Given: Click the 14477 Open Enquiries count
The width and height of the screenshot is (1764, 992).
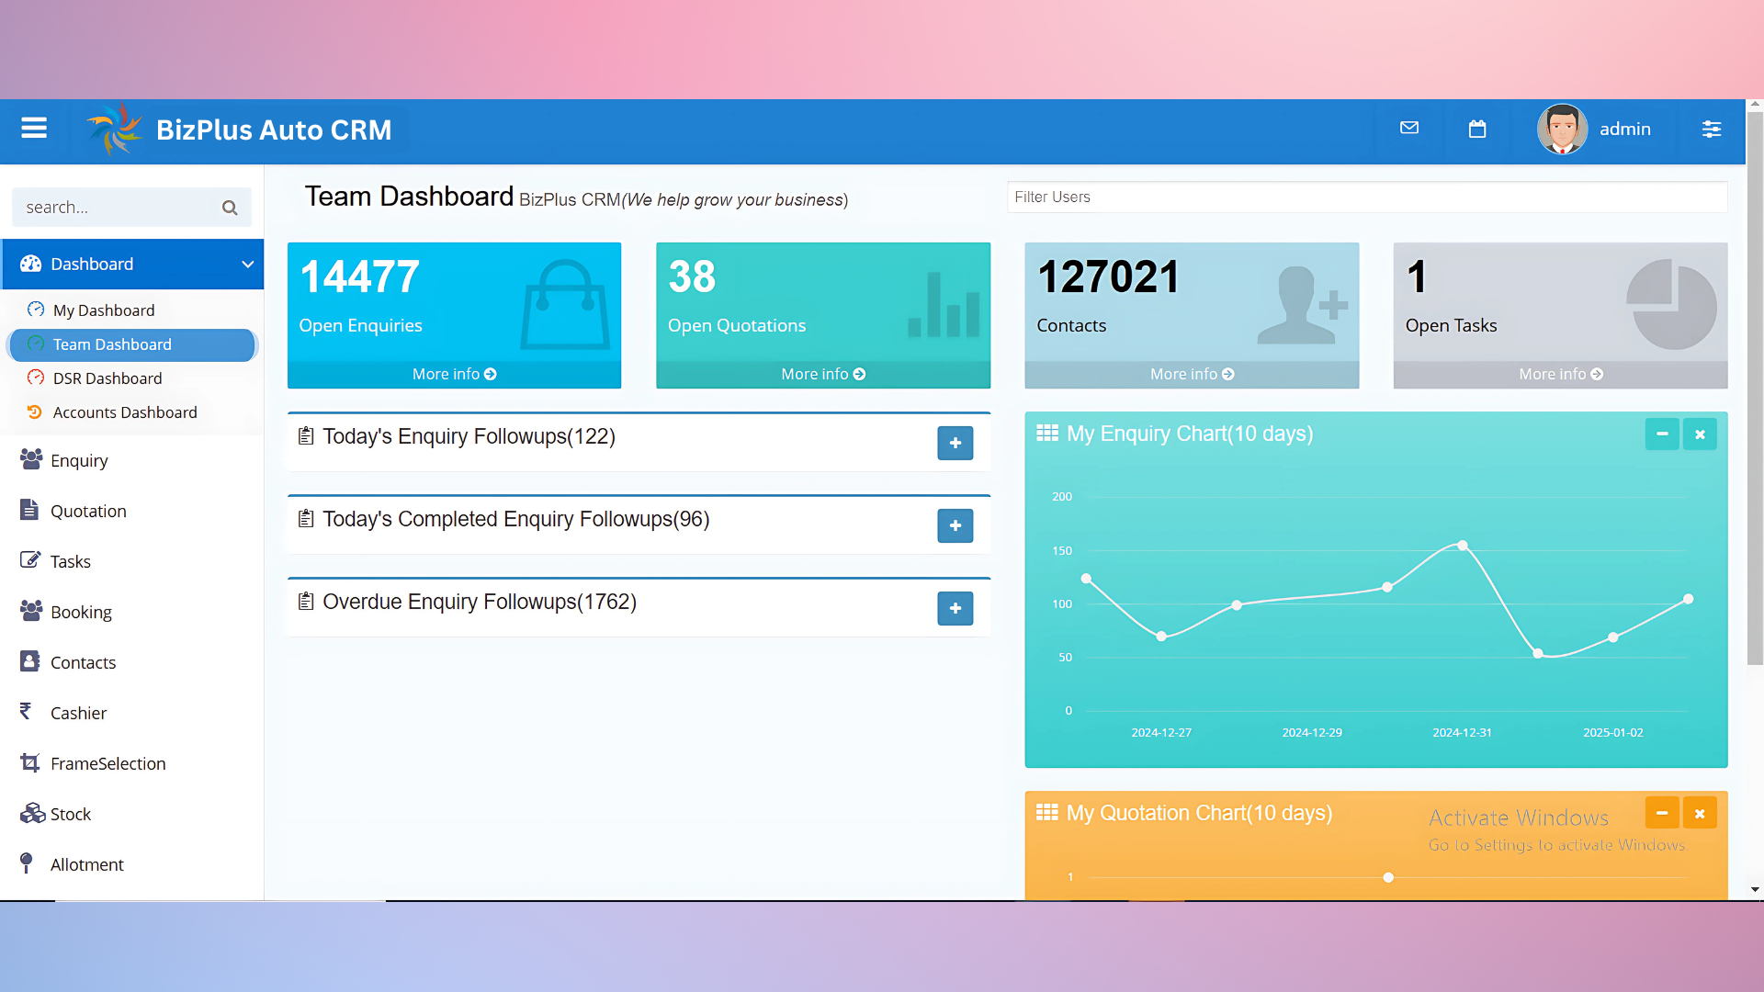Looking at the screenshot, I should coord(359,276).
